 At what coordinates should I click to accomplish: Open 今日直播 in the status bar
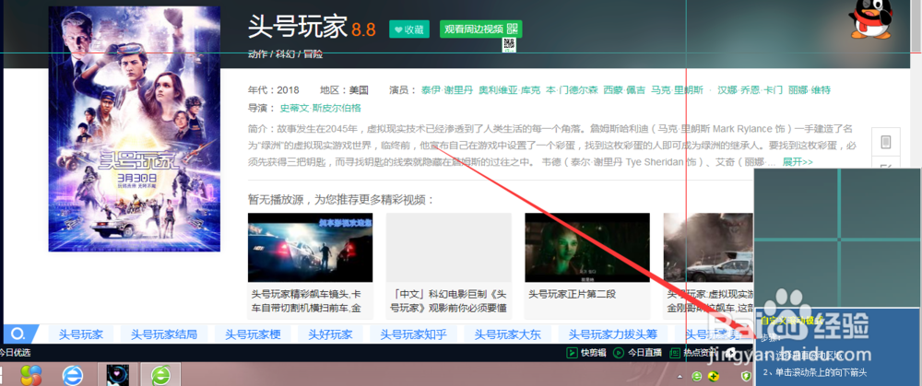pyautogui.click(x=637, y=353)
